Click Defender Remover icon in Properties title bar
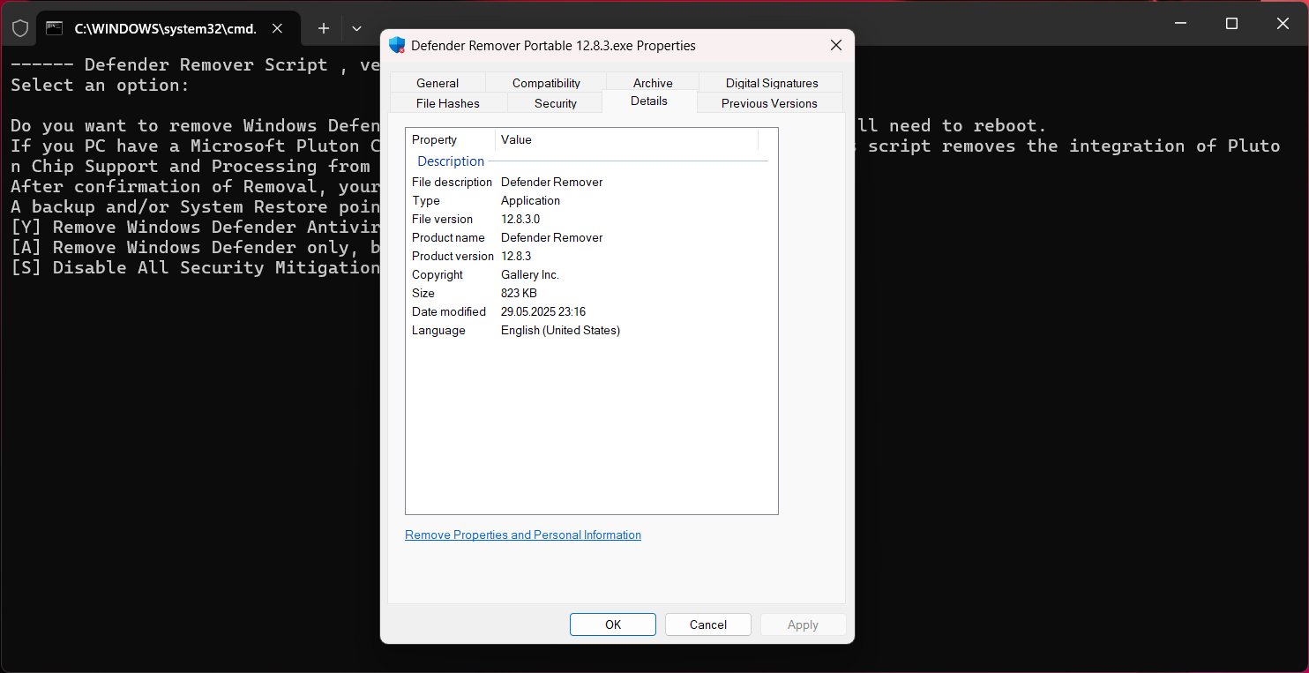1309x673 pixels. (397, 45)
